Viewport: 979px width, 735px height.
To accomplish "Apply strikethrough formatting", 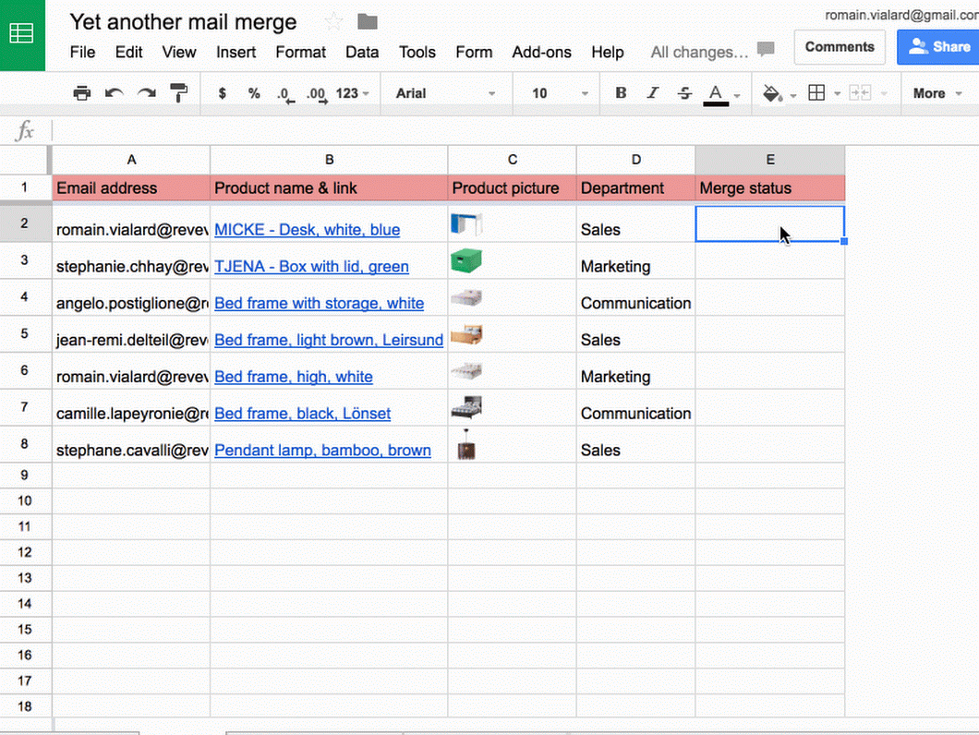I will coord(683,92).
